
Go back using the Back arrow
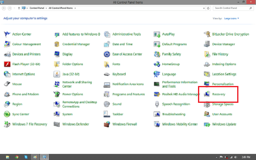[4, 8]
